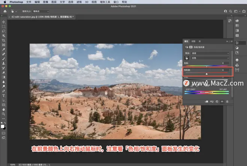Screen dimensions: 247x166
Task: Select the Pen tool
Action: pyautogui.click(x=3, y=91)
